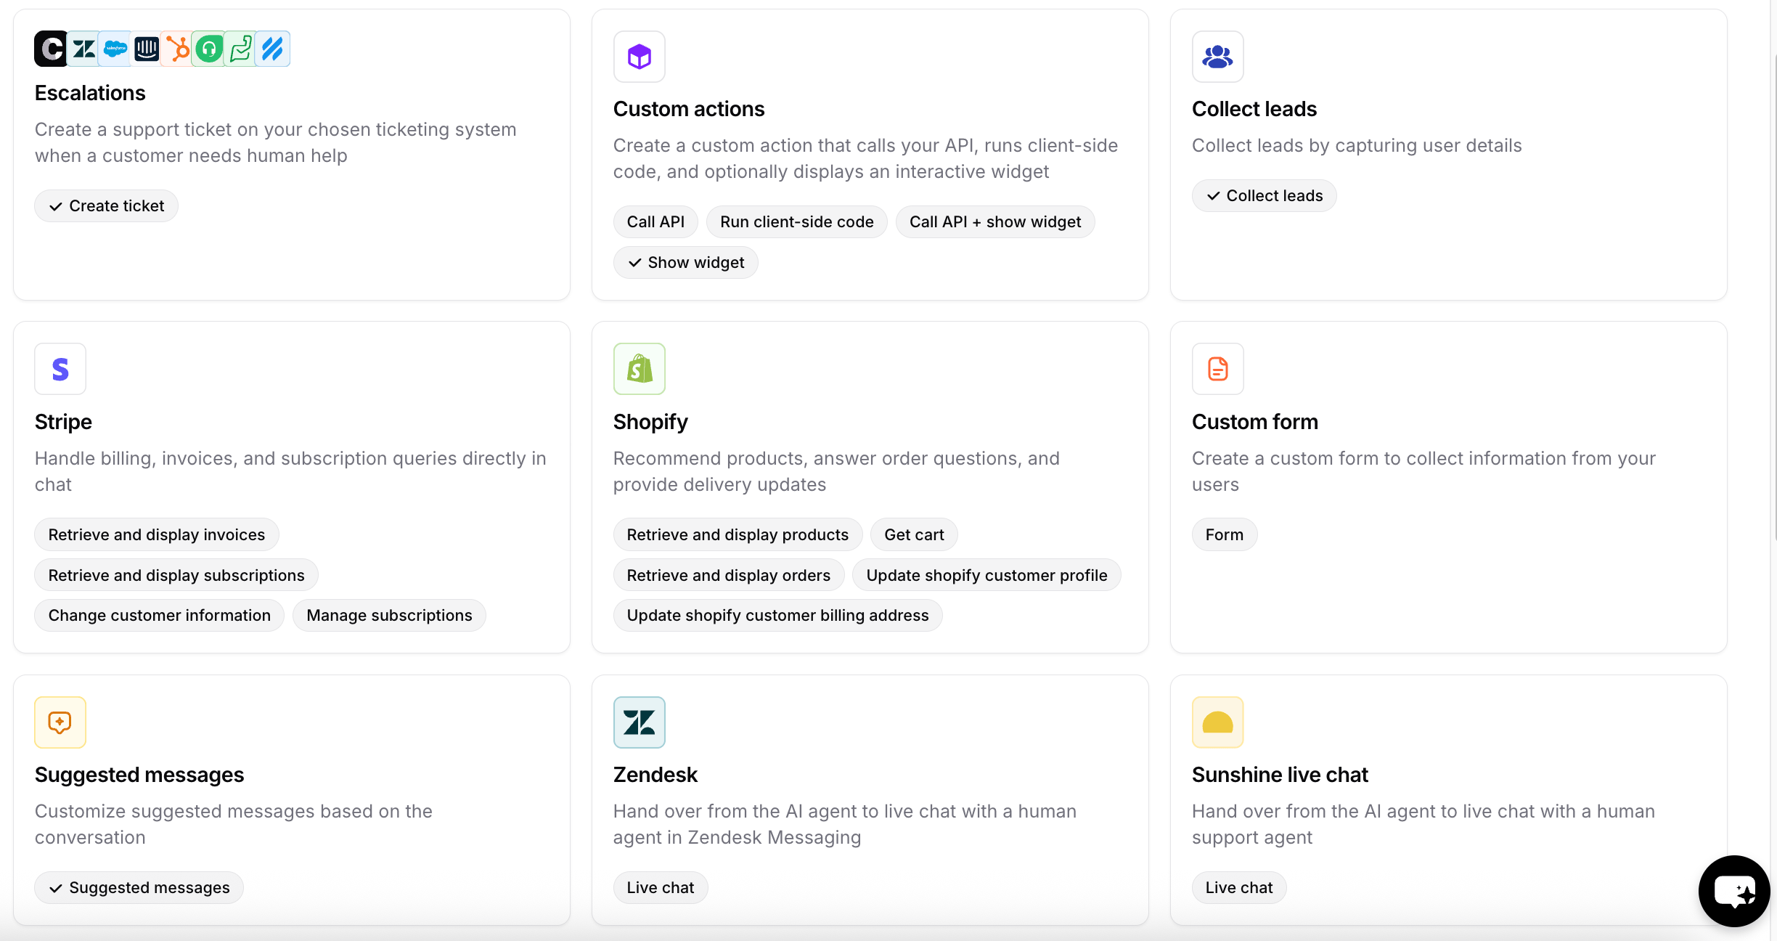Click the Collect leads people icon
This screenshot has height=941, width=1777.
coord(1218,57)
